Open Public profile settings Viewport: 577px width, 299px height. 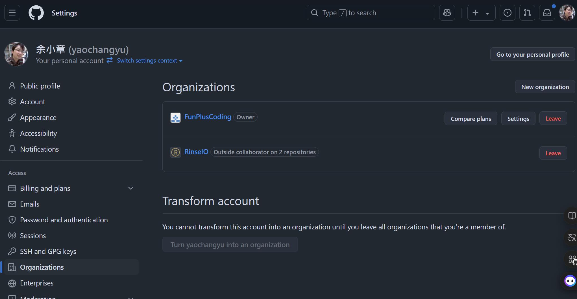(x=71, y=86)
